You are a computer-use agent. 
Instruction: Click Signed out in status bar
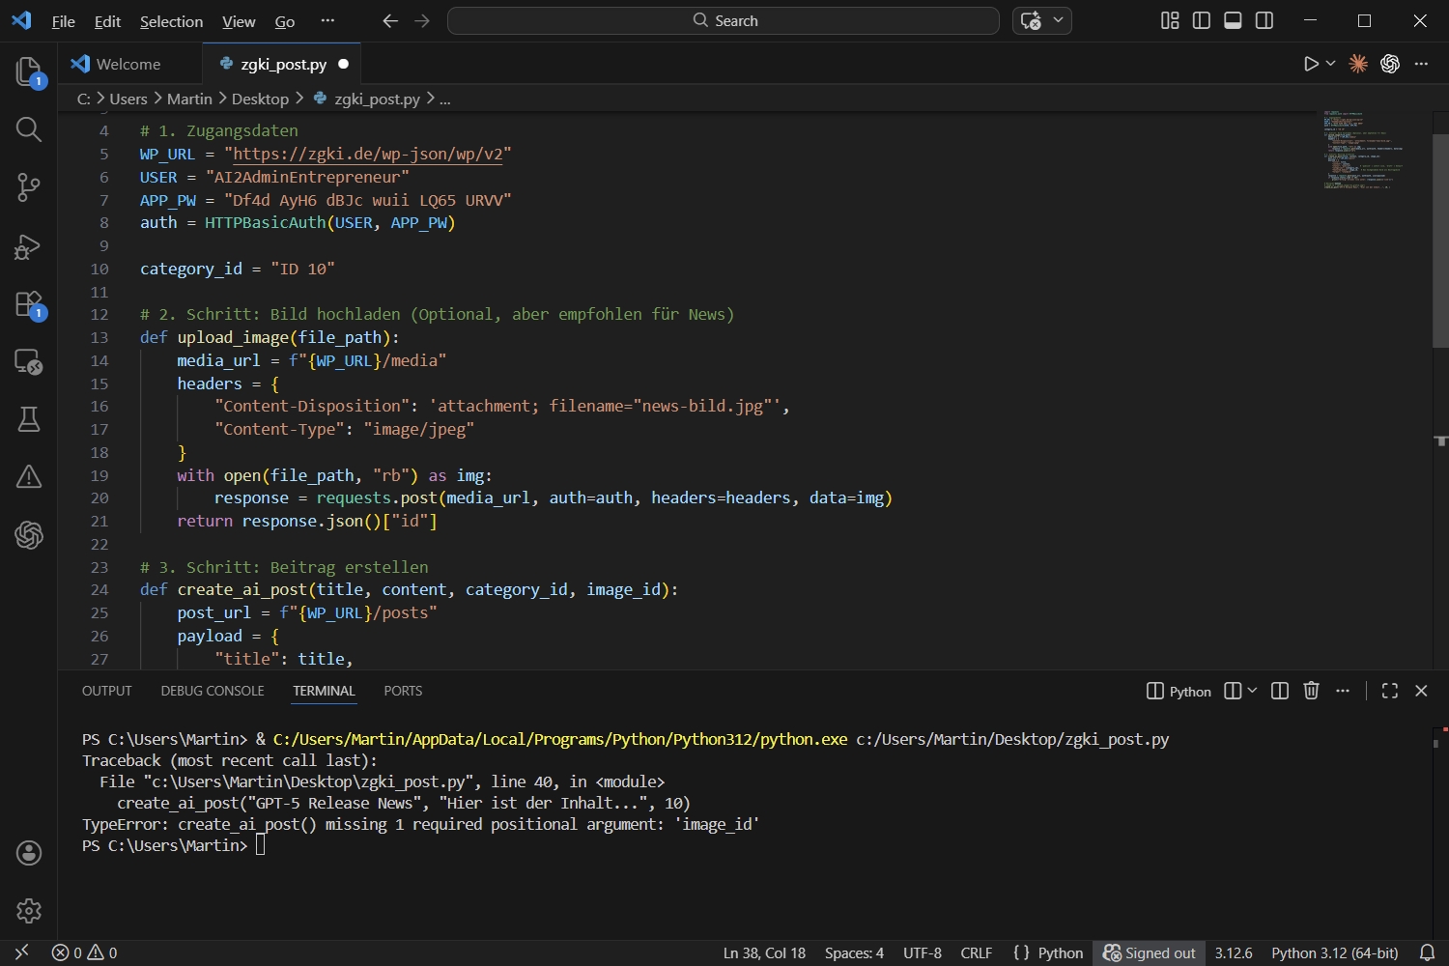pos(1150,952)
